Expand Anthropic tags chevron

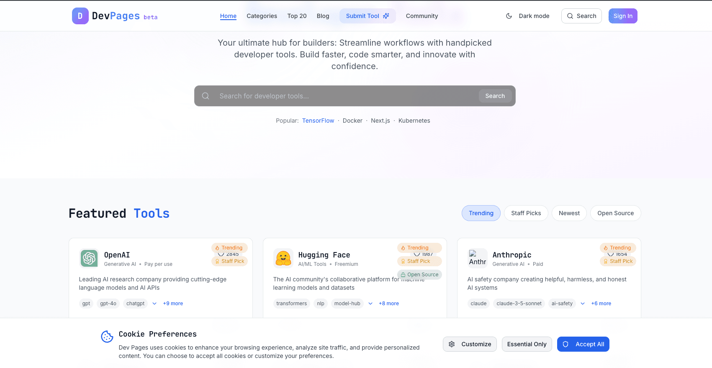583,304
